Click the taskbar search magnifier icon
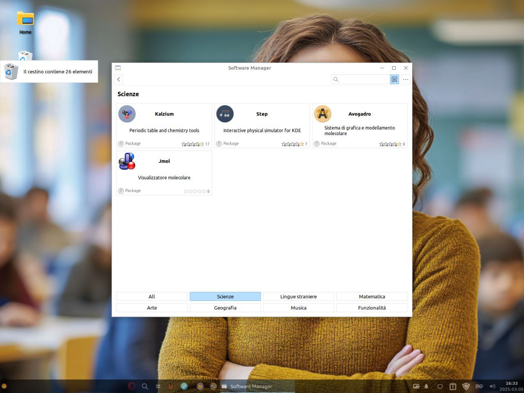This screenshot has width=524, height=393. (x=145, y=386)
